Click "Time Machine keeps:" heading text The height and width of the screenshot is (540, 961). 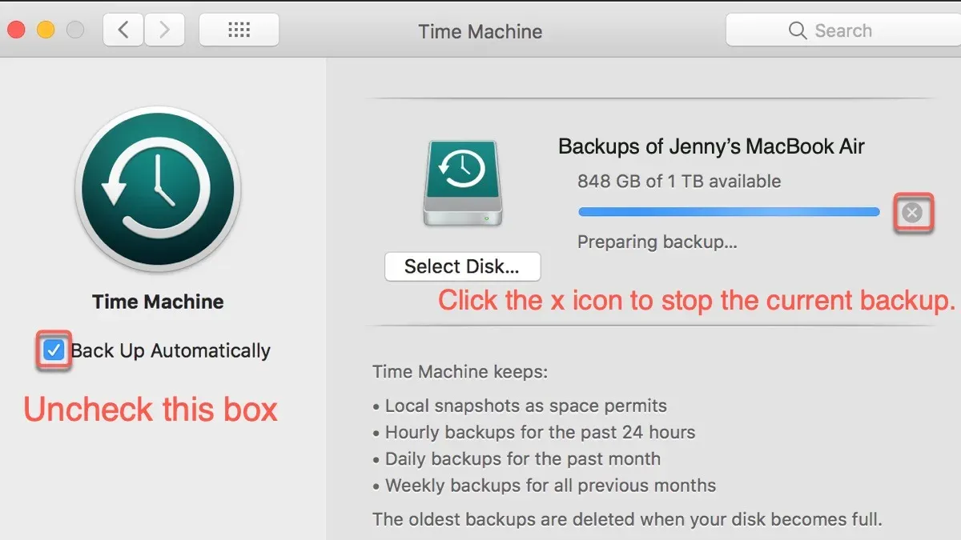coord(460,372)
